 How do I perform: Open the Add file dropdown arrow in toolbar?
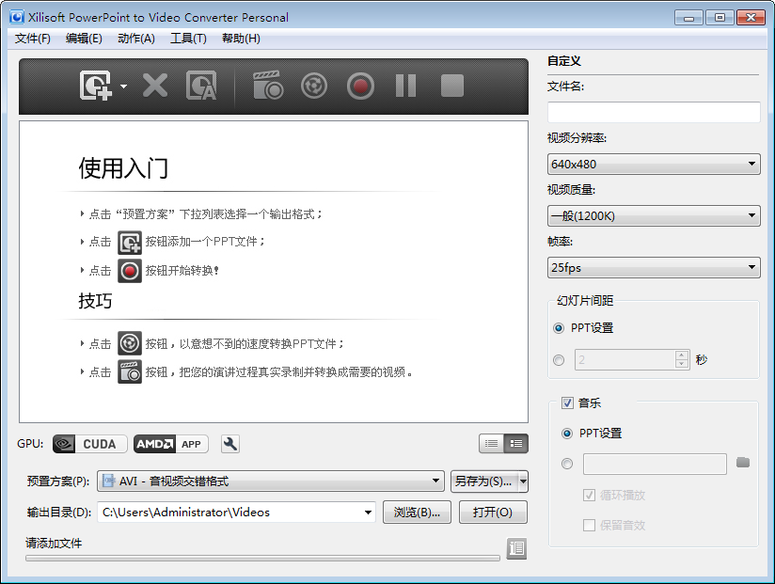(x=123, y=87)
